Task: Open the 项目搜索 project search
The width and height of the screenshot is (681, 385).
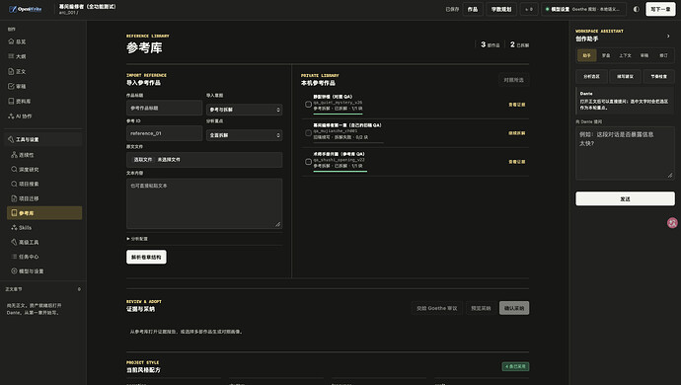Action: [26, 184]
